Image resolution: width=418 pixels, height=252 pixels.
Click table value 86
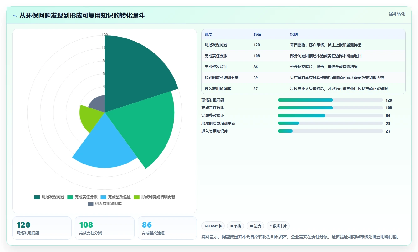click(256, 67)
